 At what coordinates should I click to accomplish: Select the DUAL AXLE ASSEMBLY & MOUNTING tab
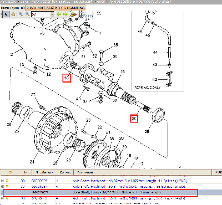(x=56, y=8)
